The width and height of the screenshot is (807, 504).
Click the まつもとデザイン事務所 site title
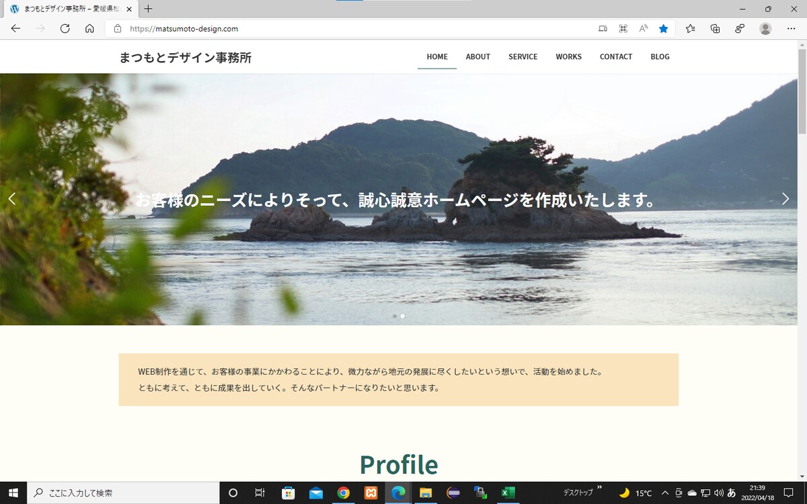pos(186,58)
